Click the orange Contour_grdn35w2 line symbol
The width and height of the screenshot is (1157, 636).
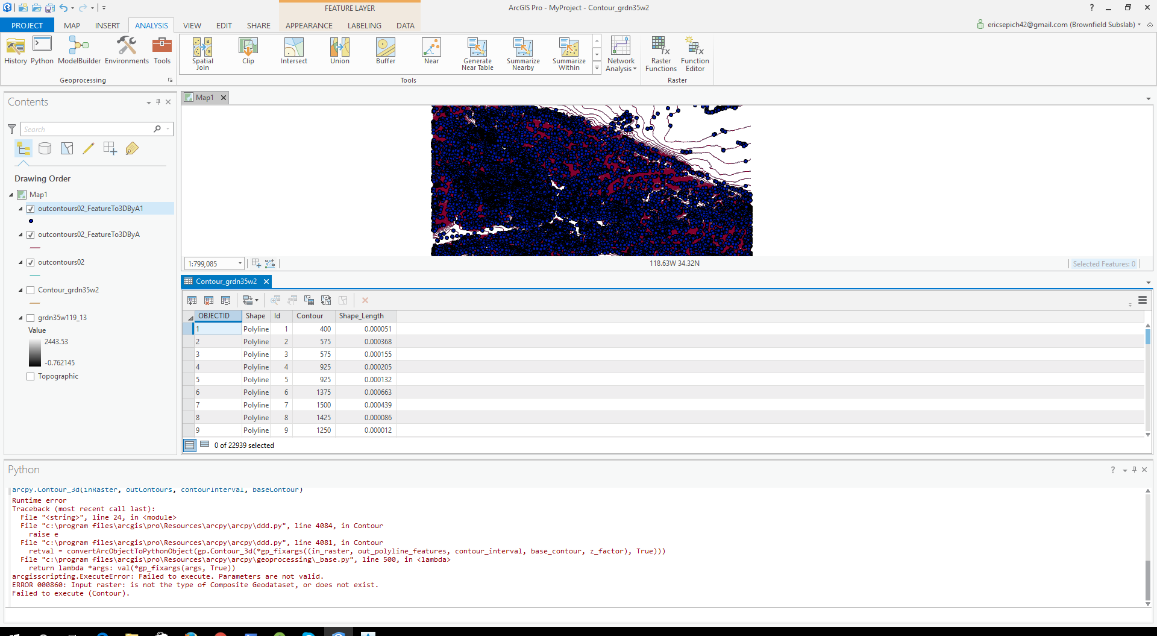tap(35, 303)
